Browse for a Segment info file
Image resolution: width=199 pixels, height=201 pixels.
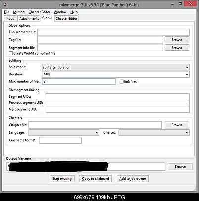177,48
